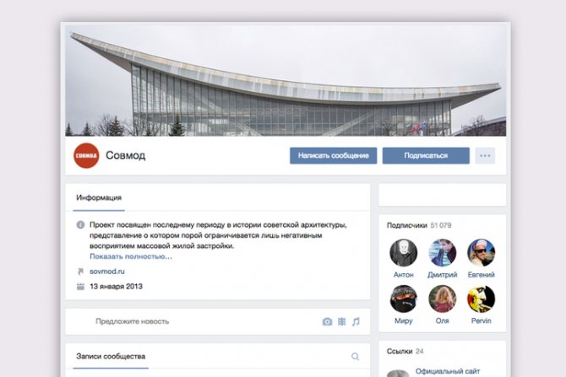Open the three-dots more actions menu
Viewport: 566px width, 377px height.
(x=485, y=156)
